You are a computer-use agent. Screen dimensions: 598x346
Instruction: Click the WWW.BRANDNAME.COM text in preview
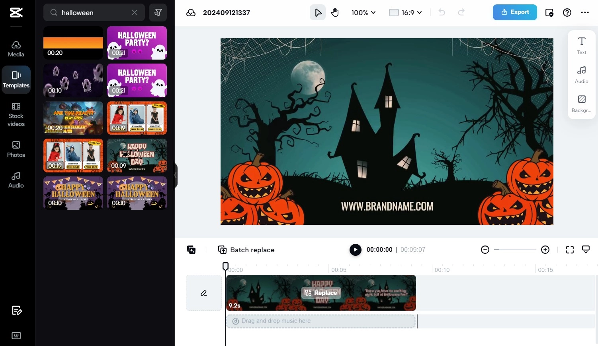[387, 206]
